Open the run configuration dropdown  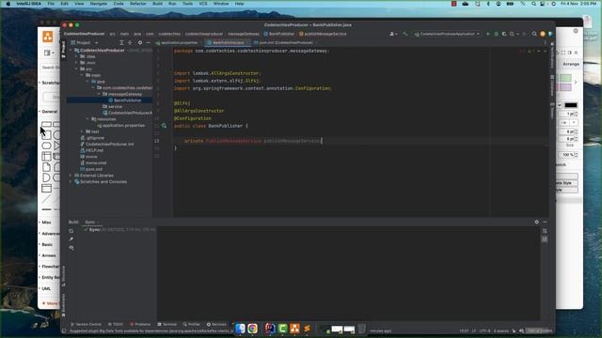click(447, 34)
